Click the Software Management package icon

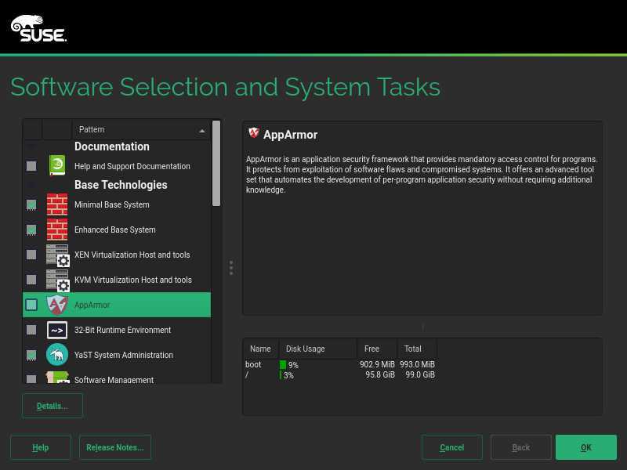point(57,378)
